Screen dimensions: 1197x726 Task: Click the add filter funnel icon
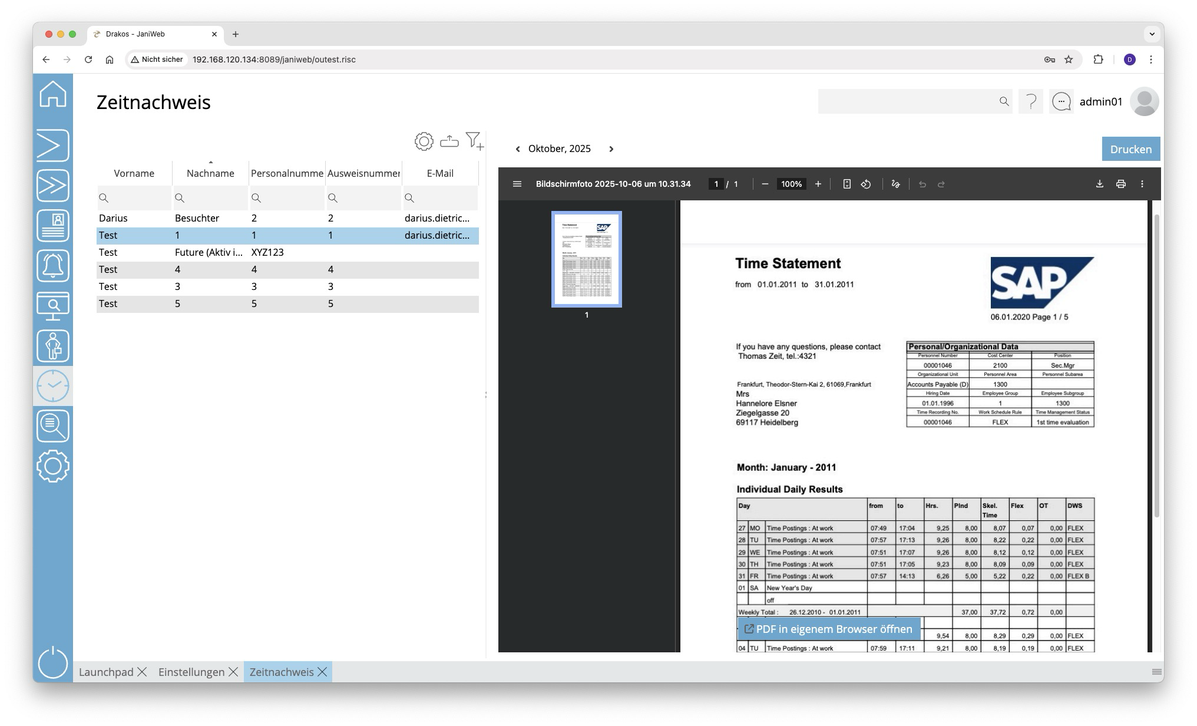pyautogui.click(x=474, y=141)
